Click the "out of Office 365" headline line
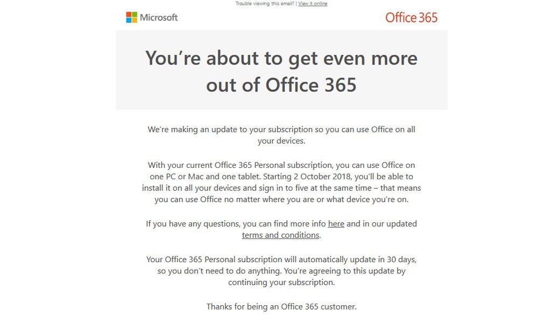 281,85
